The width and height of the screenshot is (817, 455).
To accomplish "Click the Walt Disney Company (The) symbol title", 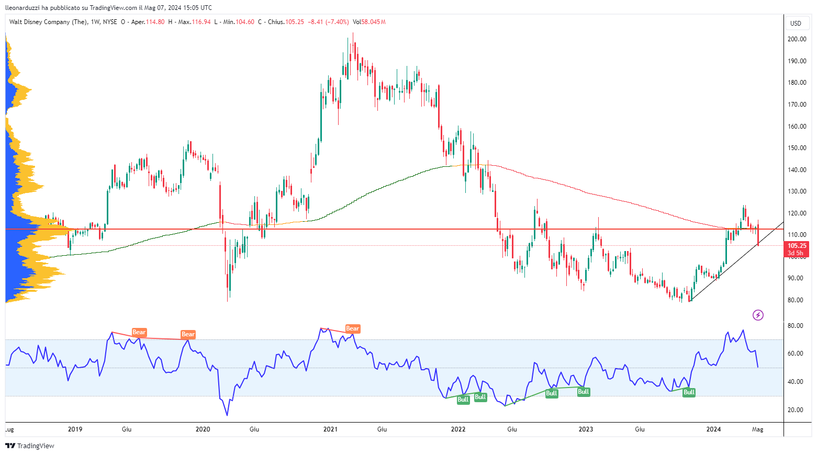I will tap(48, 22).
